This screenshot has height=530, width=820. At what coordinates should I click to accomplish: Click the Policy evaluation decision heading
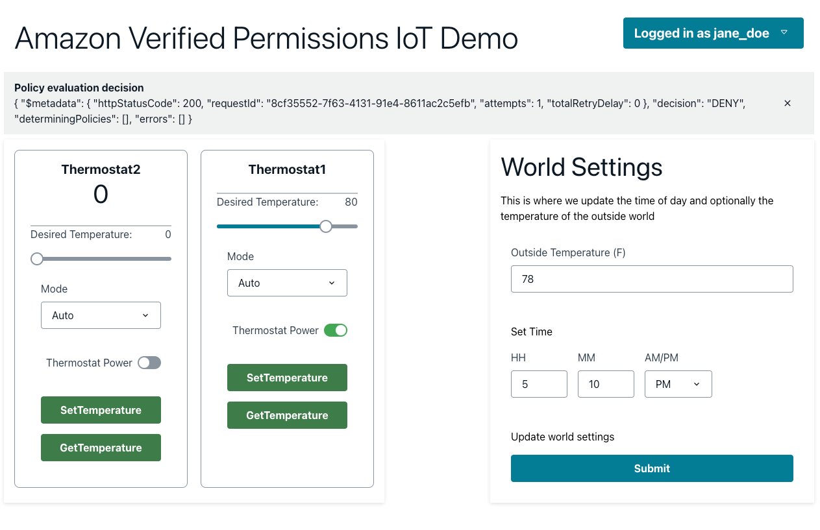[79, 88]
